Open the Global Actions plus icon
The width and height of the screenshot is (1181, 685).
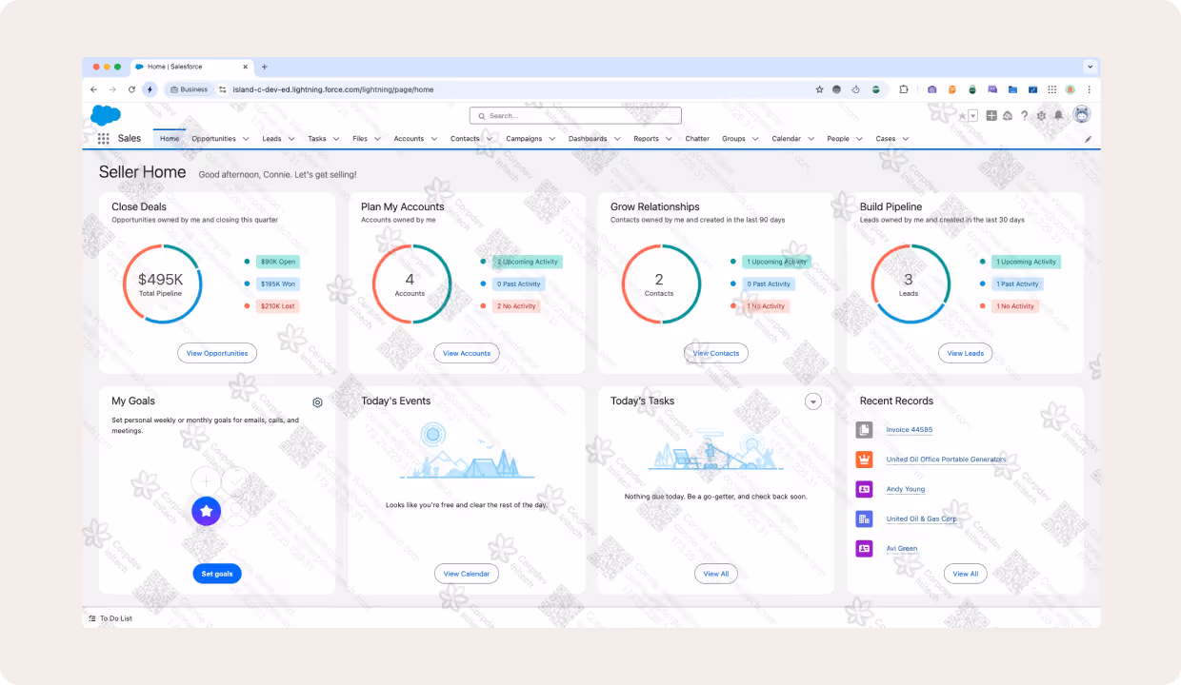[x=991, y=115]
